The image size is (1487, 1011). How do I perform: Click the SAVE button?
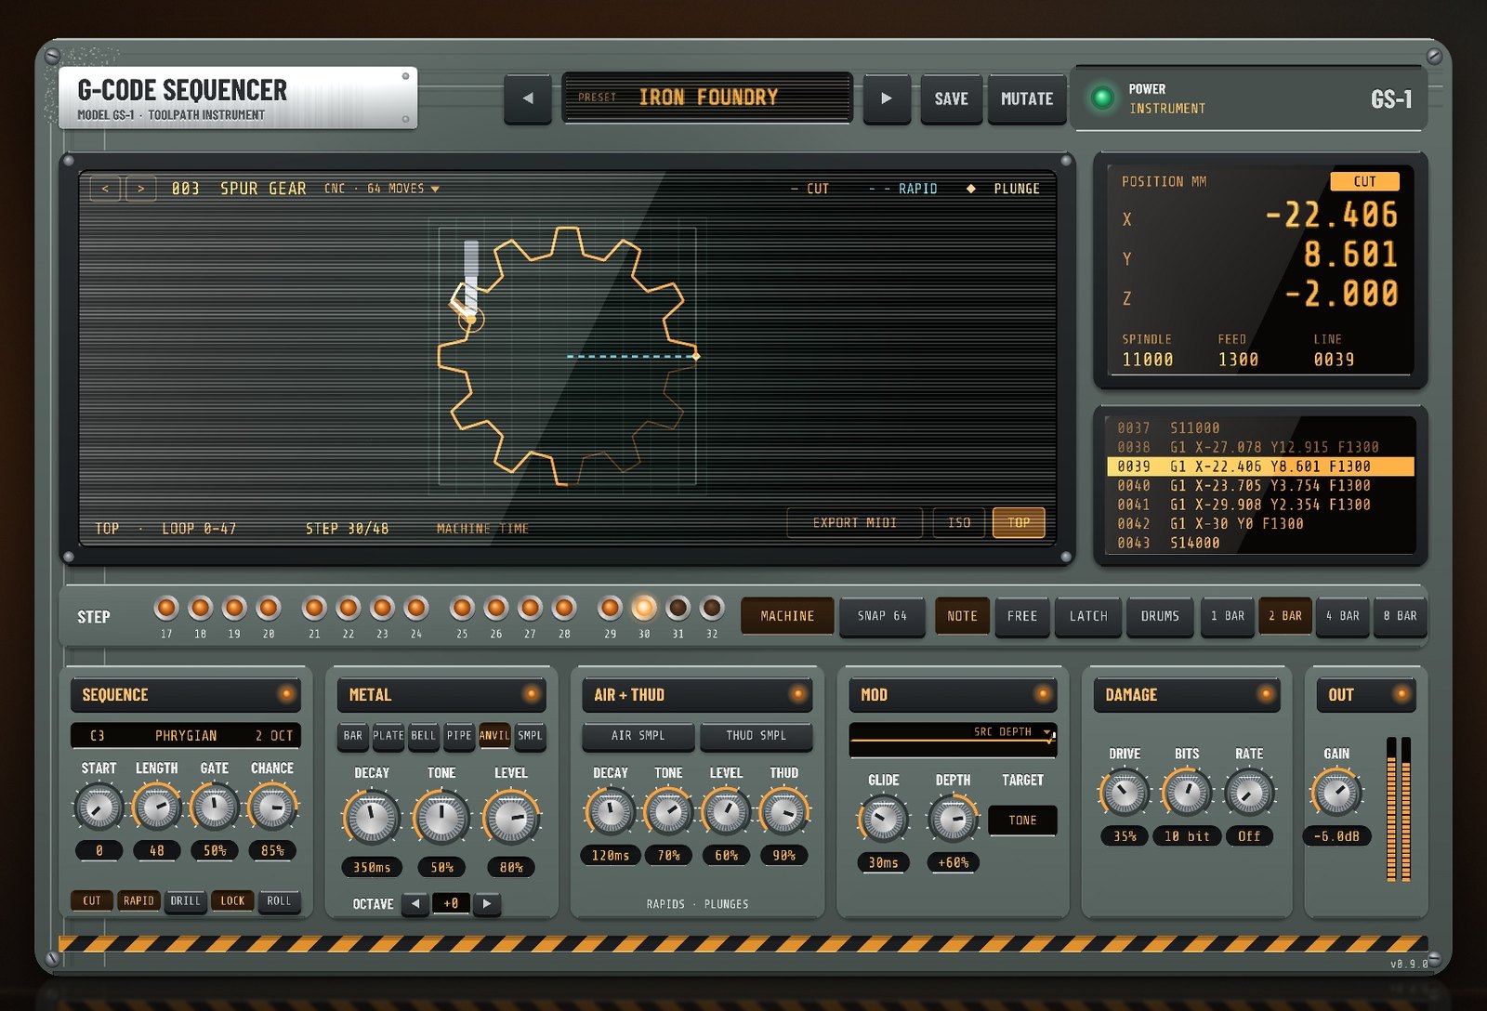click(951, 98)
